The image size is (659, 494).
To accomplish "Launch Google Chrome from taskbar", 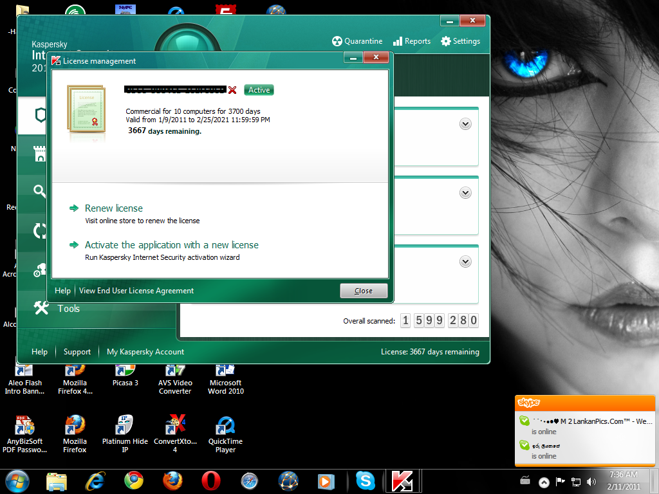I will tap(134, 481).
